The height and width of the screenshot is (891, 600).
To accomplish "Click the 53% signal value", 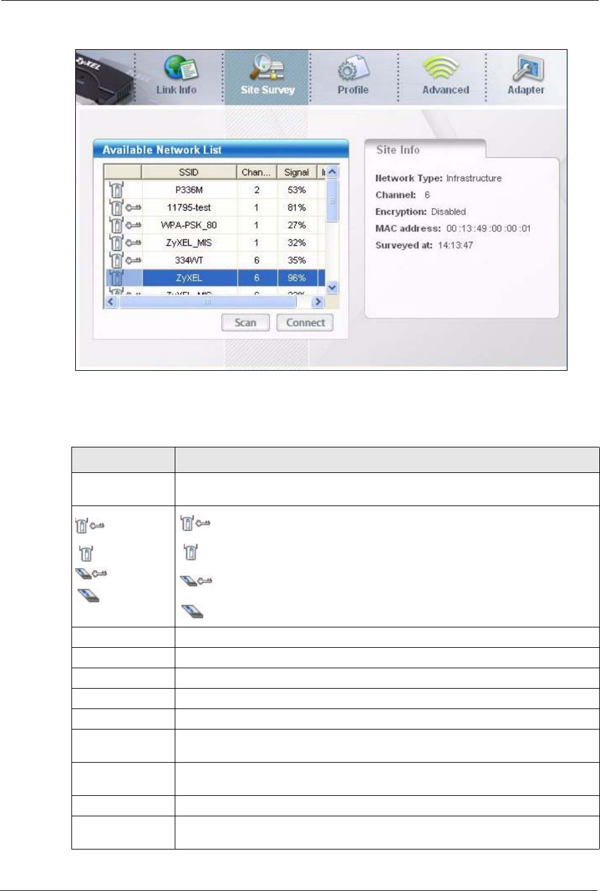I will [296, 190].
